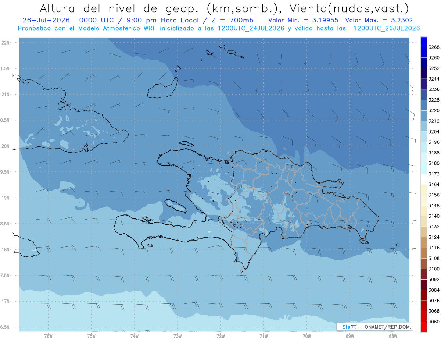Click the '74W' longitude axis label

(135, 336)
